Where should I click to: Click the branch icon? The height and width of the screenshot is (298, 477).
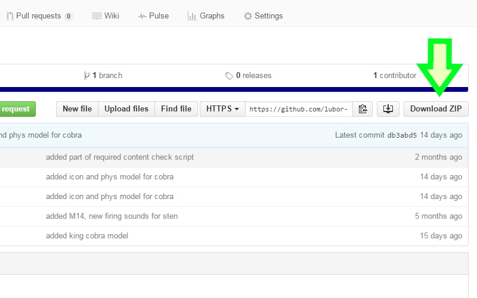pyautogui.click(x=87, y=76)
